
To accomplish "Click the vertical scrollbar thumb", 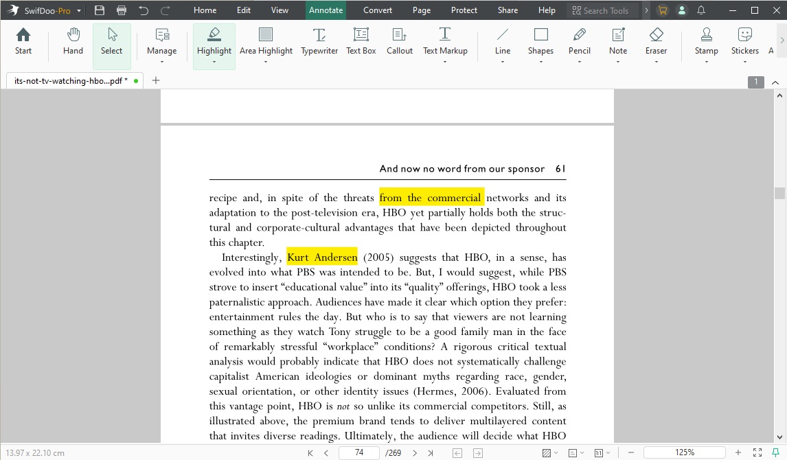I will [779, 193].
